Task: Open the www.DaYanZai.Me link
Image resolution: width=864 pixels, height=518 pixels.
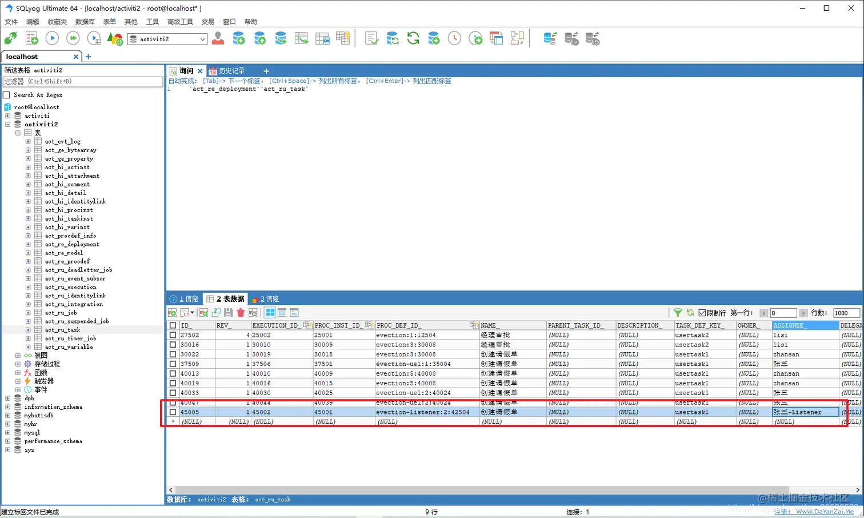Action: point(825,512)
